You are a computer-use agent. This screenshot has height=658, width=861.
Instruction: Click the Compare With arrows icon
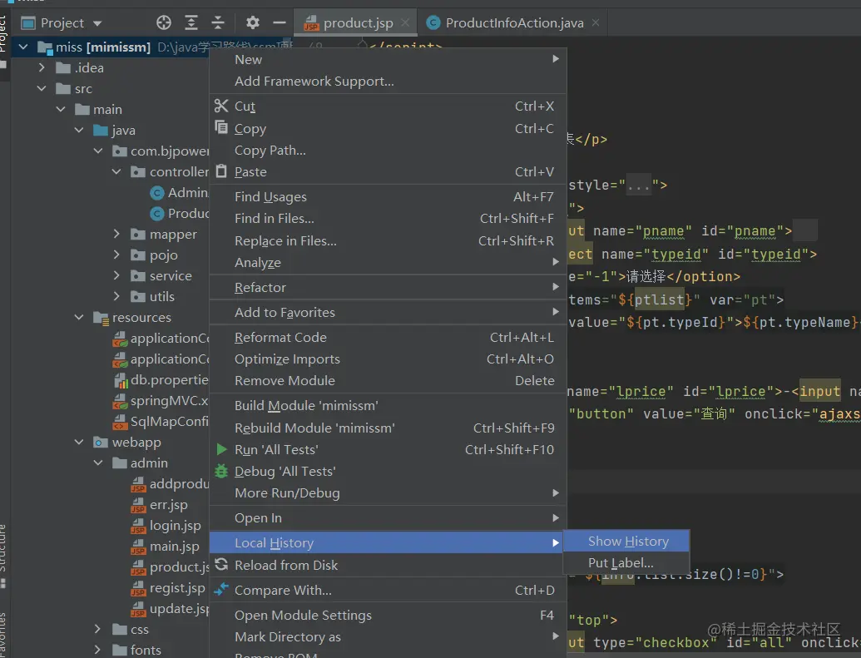(220, 589)
